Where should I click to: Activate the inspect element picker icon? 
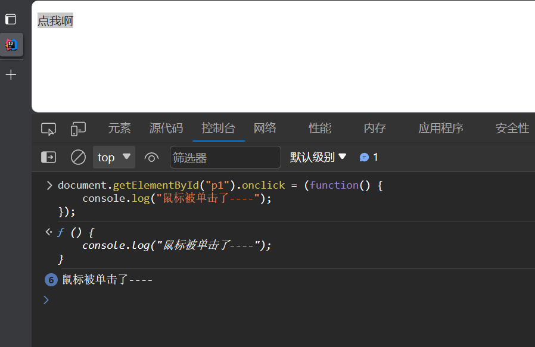pyautogui.click(x=48, y=129)
